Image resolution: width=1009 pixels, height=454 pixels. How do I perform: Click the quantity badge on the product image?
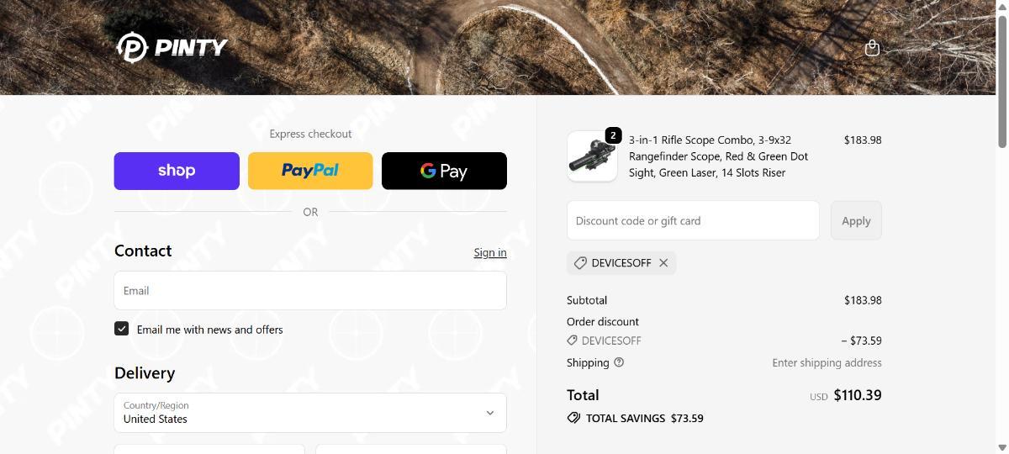click(613, 135)
